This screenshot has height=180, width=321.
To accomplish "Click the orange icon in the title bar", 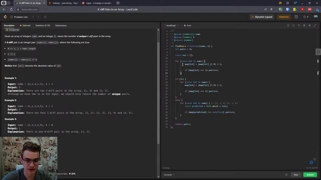I will point(280,3).
